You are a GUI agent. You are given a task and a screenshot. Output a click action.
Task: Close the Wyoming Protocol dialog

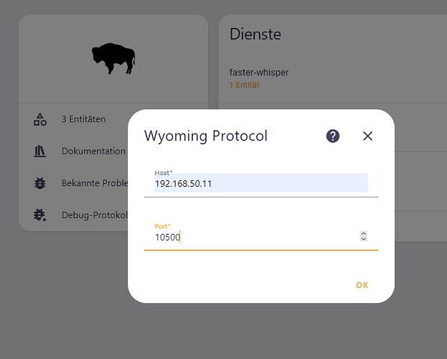coord(368,136)
